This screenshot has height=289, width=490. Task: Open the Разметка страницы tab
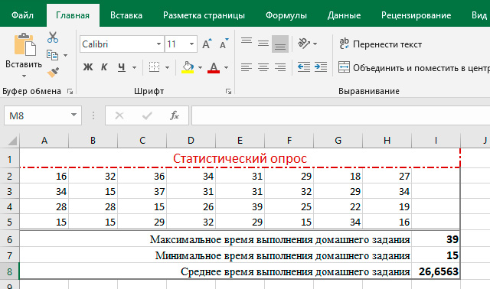click(x=204, y=15)
